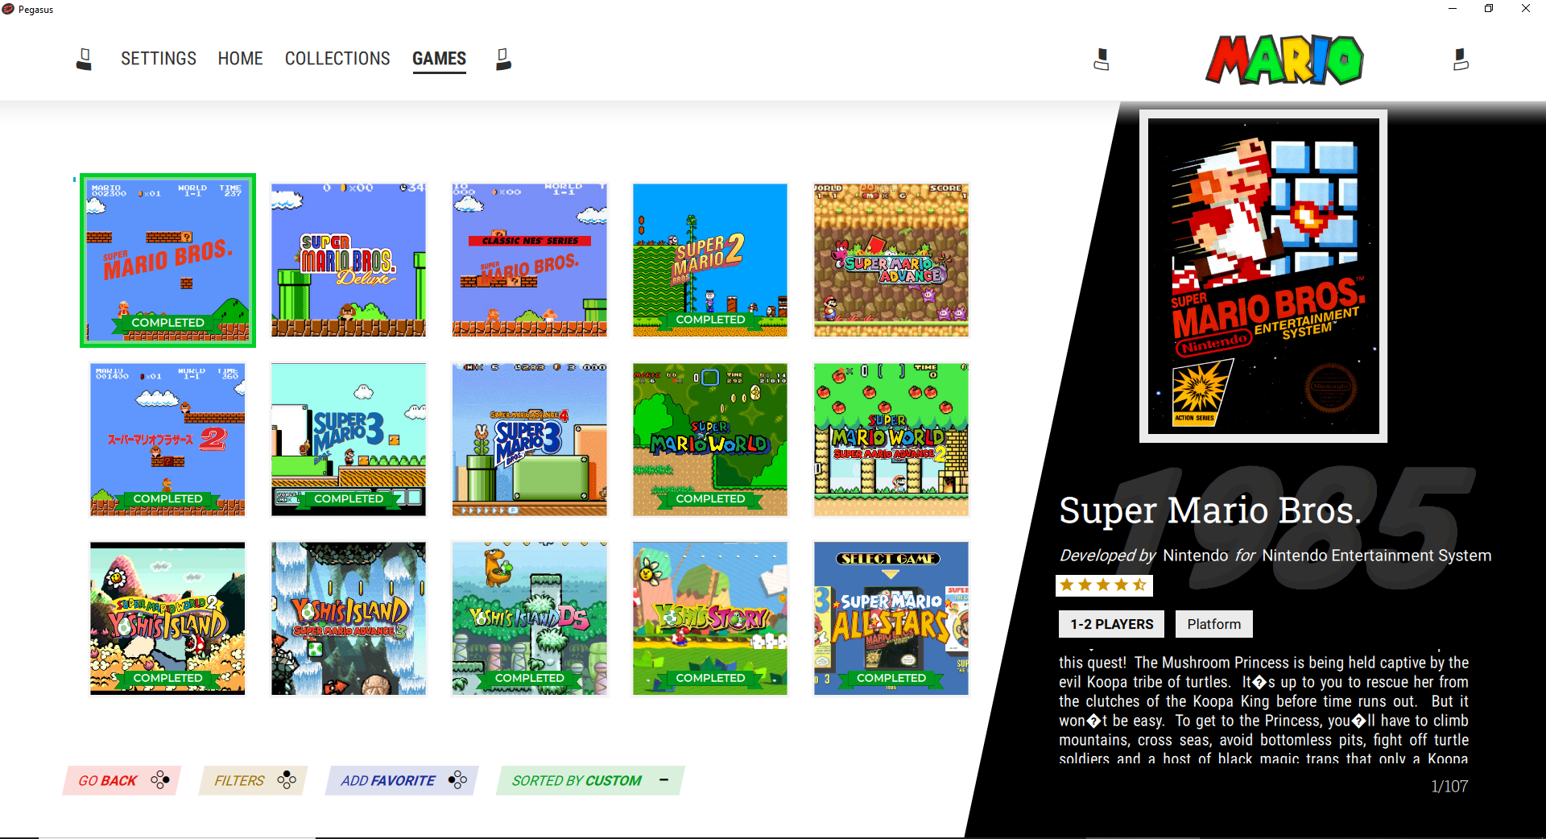Viewport: 1546px width, 839px height.
Task: Select the Super Mario Bros. 3 completed tile
Action: click(349, 440)
